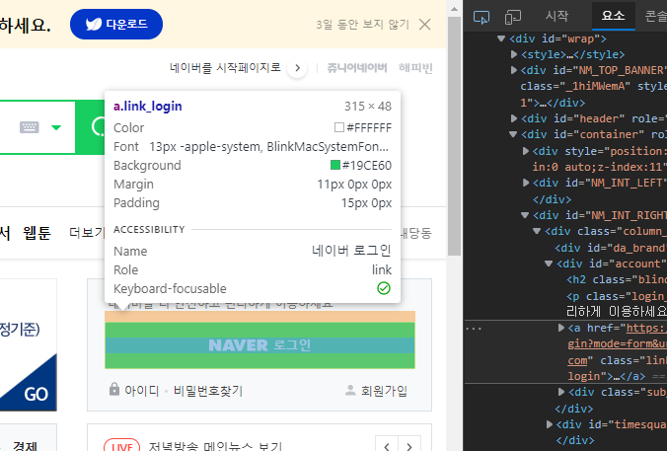Expand the div id="NM_INT_LEFT" node
This screenshot has height=451, width=667.
526,183
